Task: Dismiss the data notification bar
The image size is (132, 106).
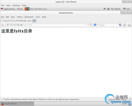Action: [x=130, y=99]
